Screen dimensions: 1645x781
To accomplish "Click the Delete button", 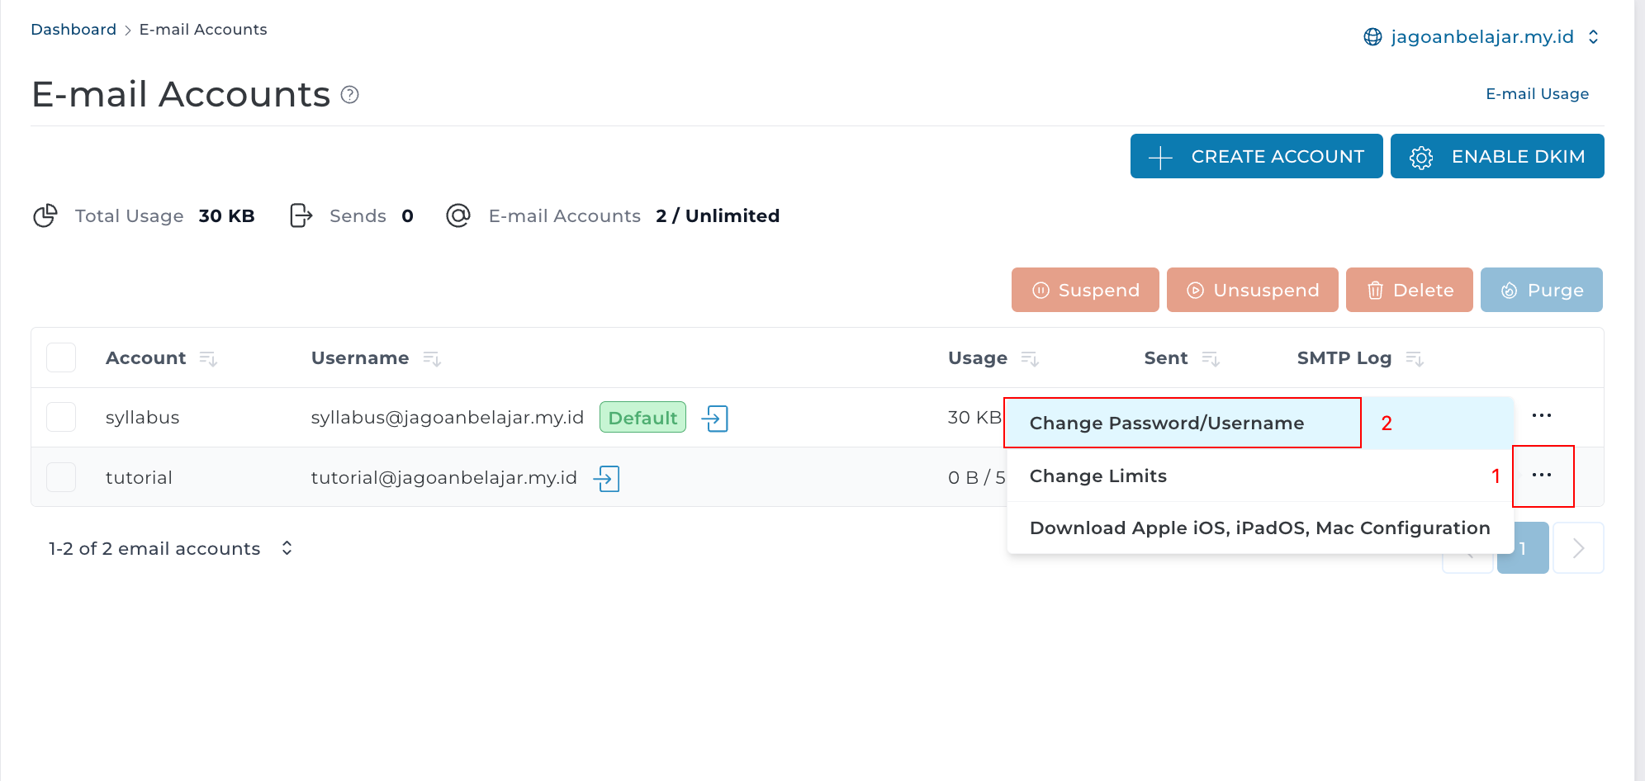I will [x=1409, y=290].
